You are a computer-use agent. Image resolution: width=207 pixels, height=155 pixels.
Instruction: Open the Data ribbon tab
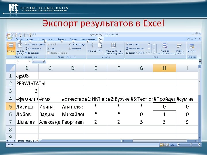73,39
